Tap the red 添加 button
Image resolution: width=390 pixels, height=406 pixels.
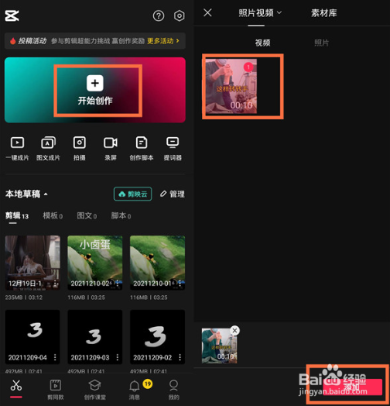(353, 387)
